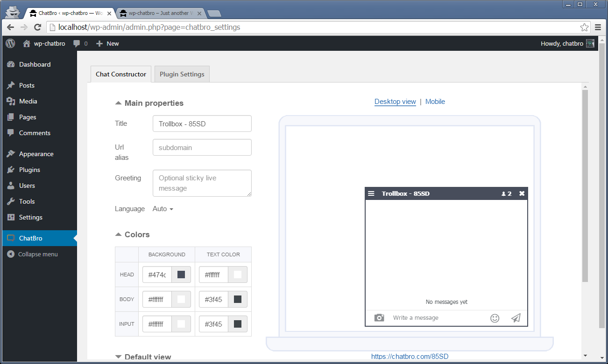Close the Trollbox chat widget
Screen dimensions: 608x364
[x=522, y=193]
